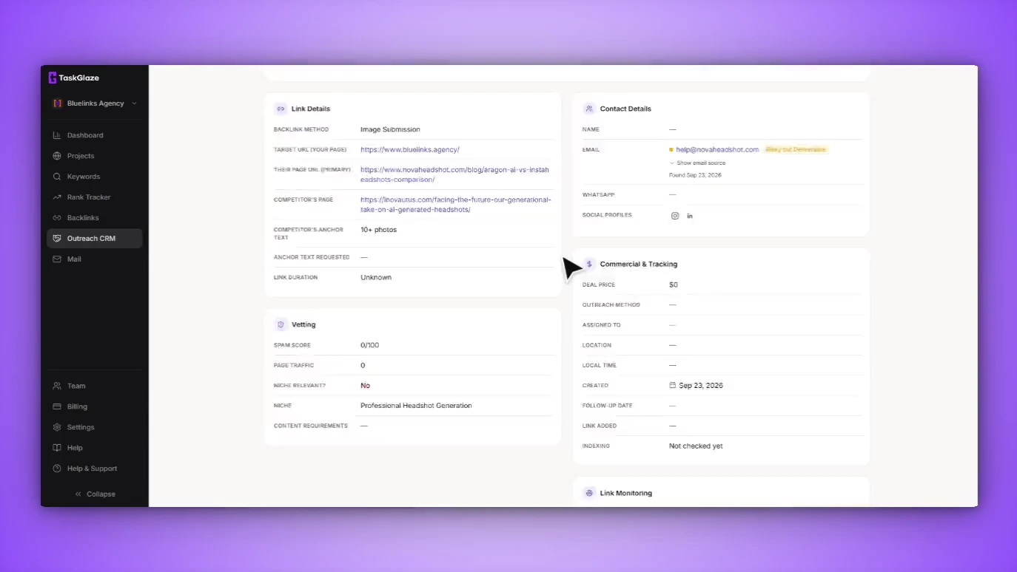This screenshot has height=572, width=1017.
Task: Click the Contact Details person icon
Action: coord(589,109)
